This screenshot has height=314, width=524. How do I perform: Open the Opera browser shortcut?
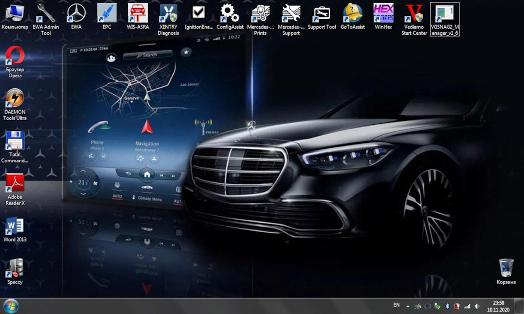pos(15,62)
